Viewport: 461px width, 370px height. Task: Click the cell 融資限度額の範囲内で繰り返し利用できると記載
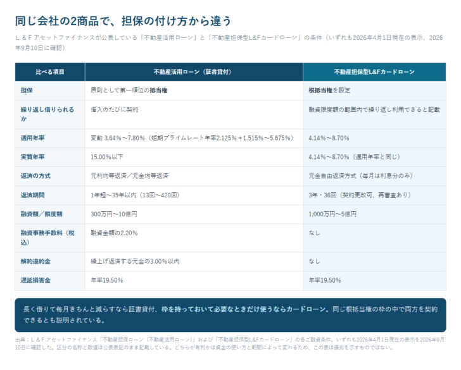(x=374, y=114)
